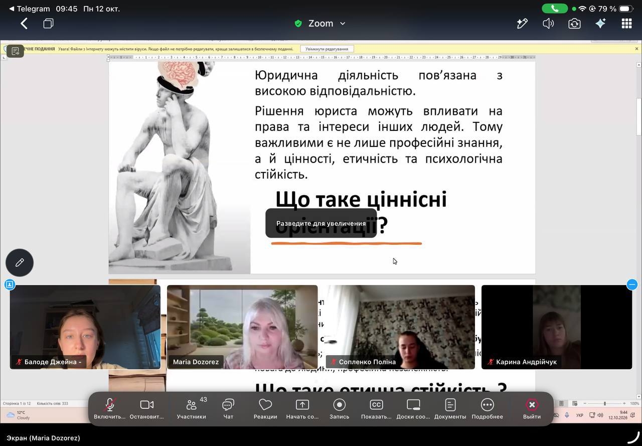Image resolution: width=642 pixels, height=446 pixels.
Task: Open 'Документы' documents icon
Action: (x=450, y=409)
